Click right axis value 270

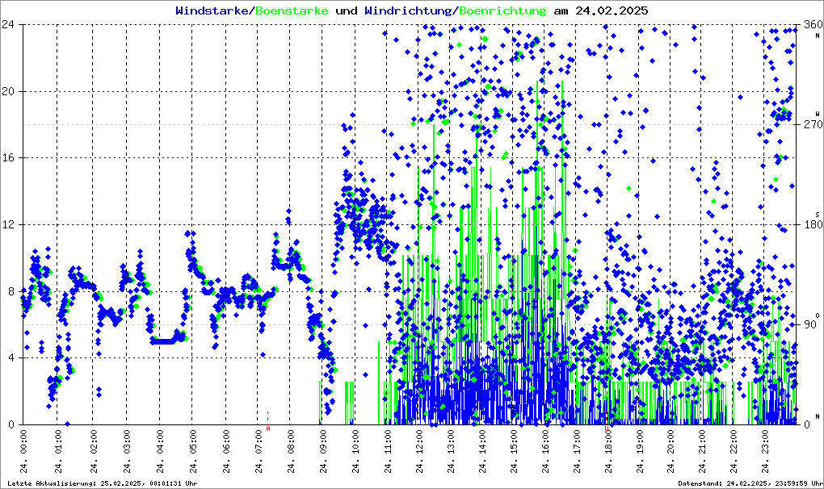pyautogui.click(x=813, y=124)
